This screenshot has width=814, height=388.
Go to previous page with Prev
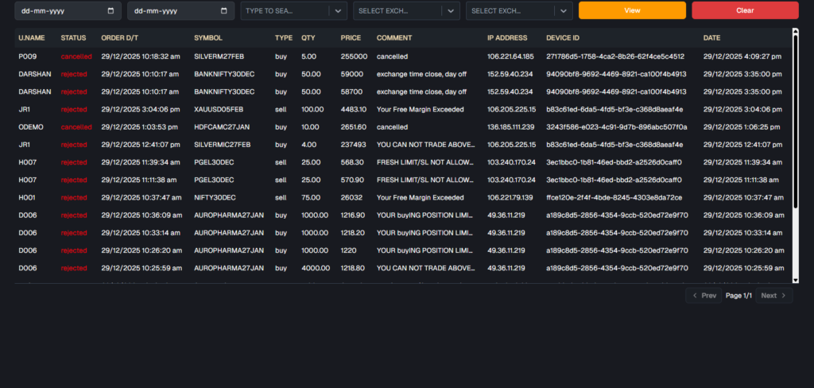[705, 296]
